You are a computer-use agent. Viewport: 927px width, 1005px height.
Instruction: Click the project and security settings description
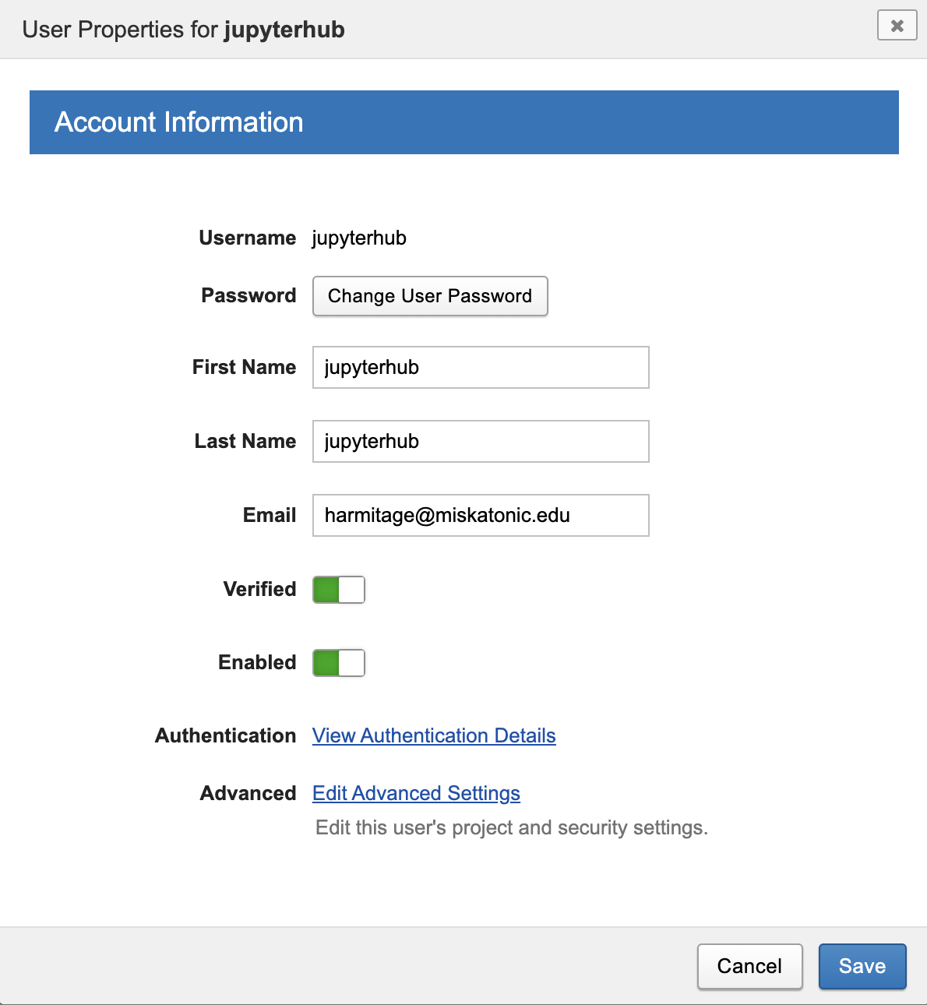click(x=511, y=827)
